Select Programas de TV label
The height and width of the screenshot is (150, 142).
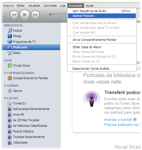click(x=24, y=42)
